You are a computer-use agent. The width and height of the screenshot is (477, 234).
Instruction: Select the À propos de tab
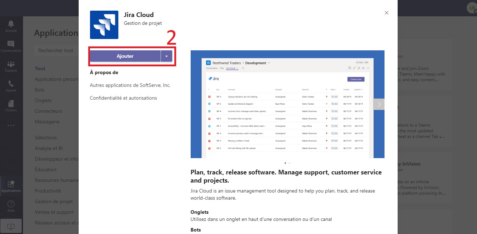(104, 72)
